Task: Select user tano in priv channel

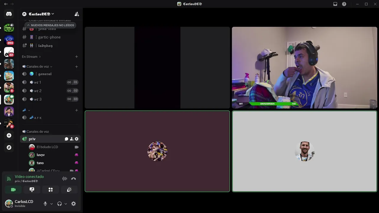Action: [54, 163]
